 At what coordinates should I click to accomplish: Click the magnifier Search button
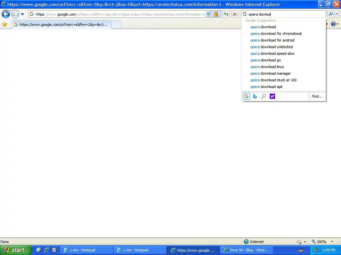pos(331,14)
